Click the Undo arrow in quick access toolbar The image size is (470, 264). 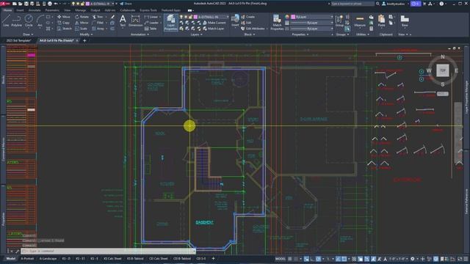[56, 4]
